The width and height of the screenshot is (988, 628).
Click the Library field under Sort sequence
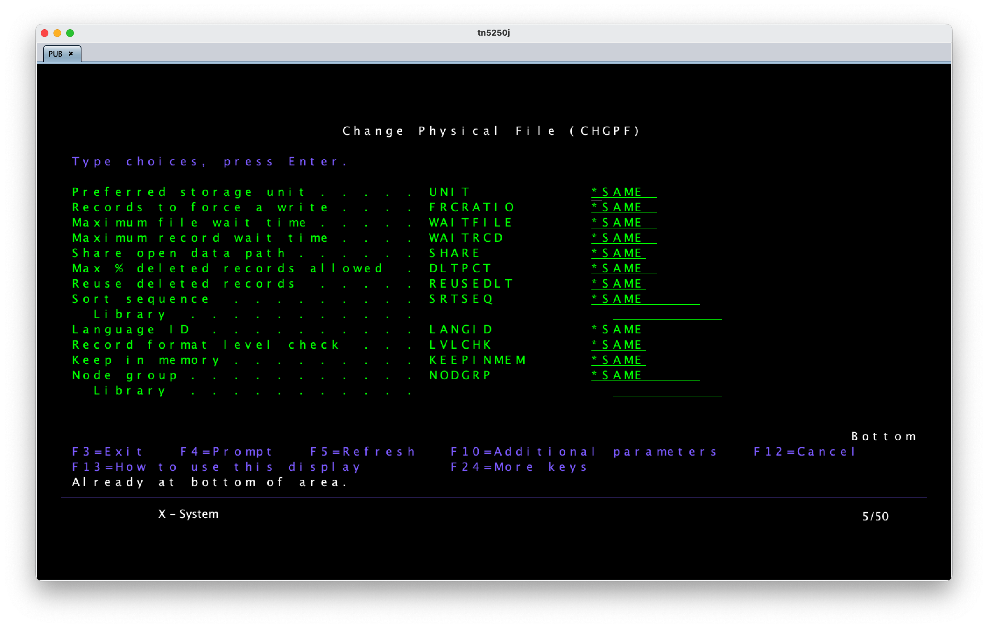click(x=667, y=314)
